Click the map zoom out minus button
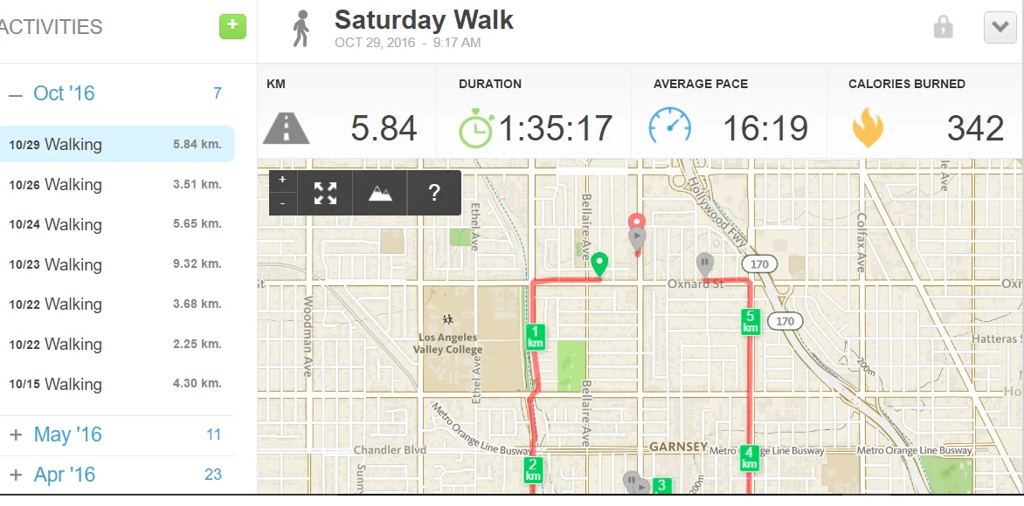 point(282,203)
